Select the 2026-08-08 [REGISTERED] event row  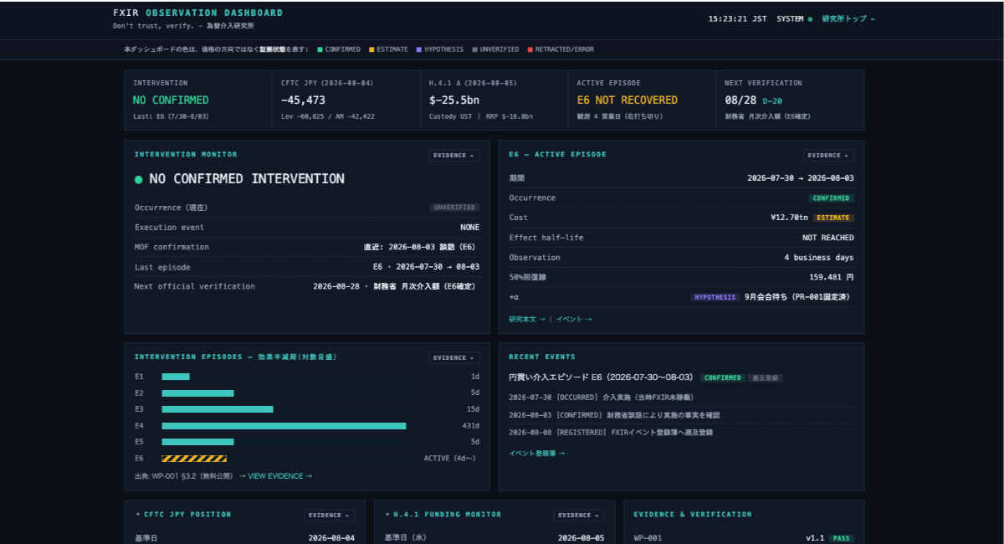tap(682, 433)
